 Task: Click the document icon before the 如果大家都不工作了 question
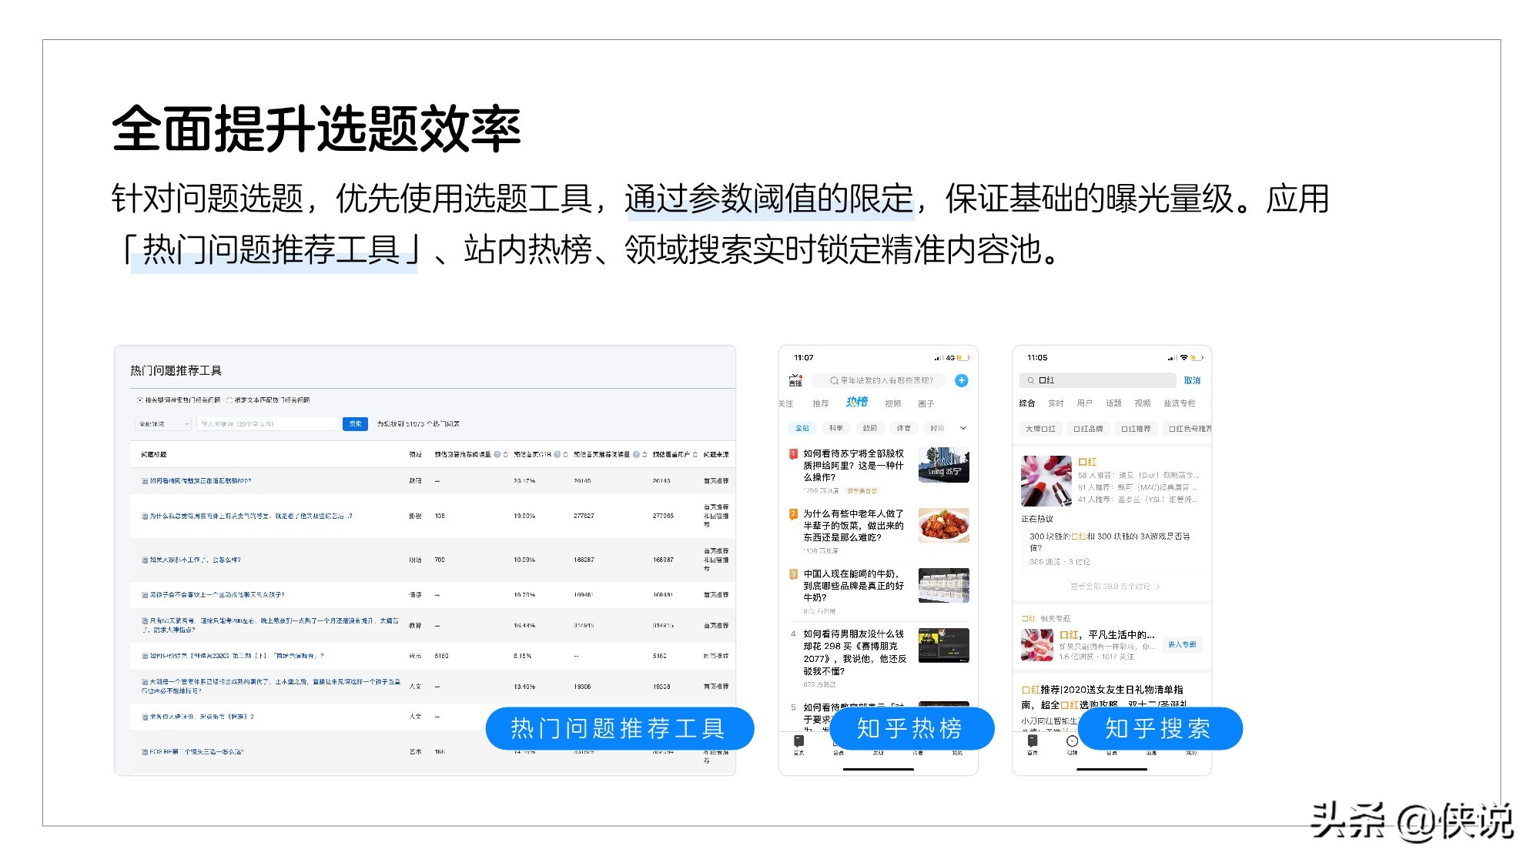point(145,560)
